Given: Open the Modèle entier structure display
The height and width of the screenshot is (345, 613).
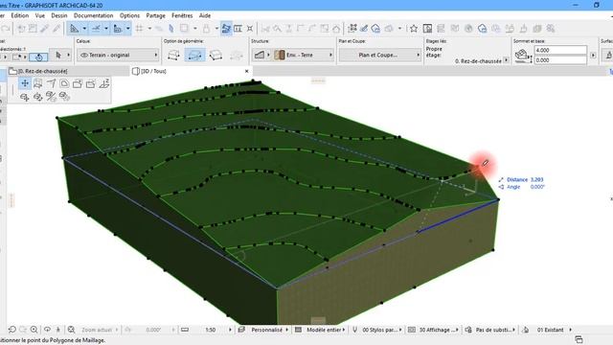Looking at the screenshot, I should (x=326, y=330).
